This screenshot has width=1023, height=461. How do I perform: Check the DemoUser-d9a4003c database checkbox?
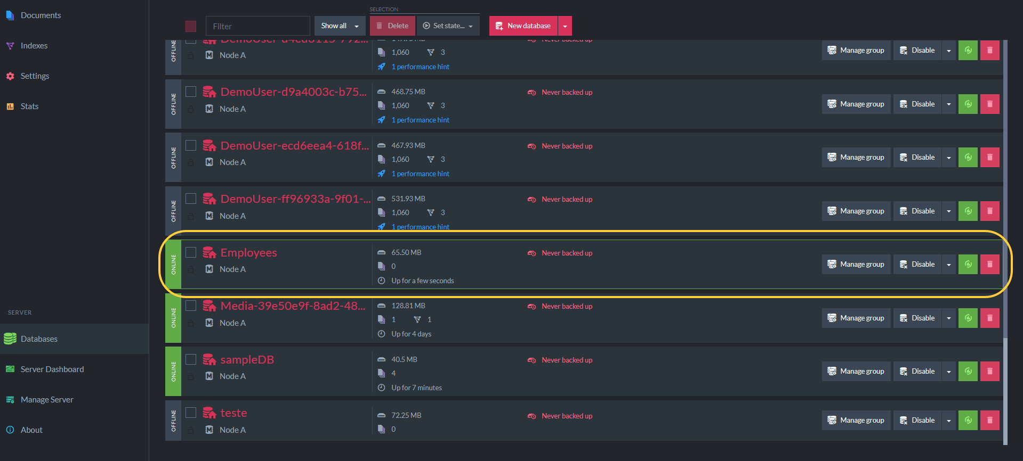coord(191,92)
